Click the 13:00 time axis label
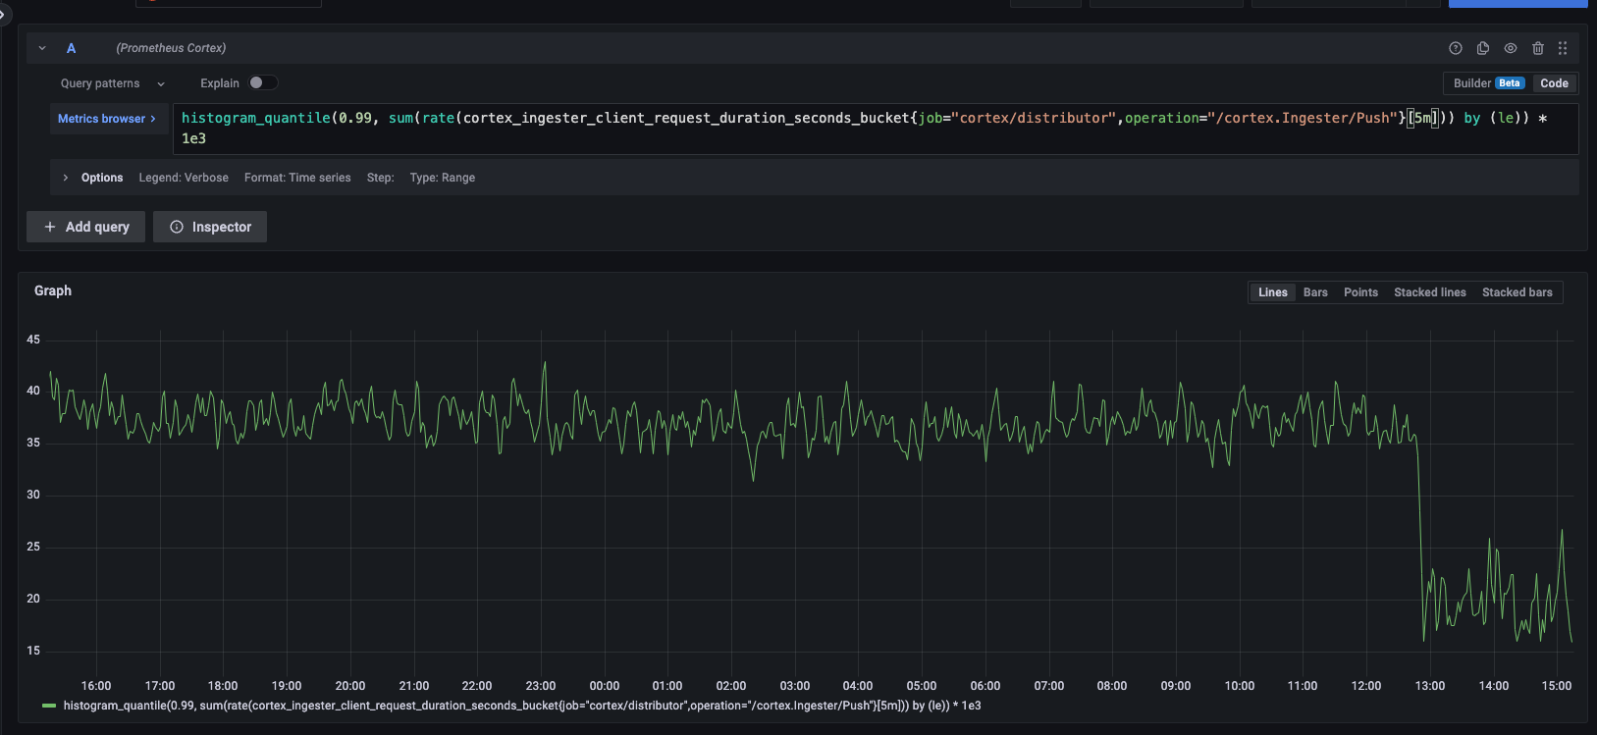The height and width of the screenshot is (735, 1597). coord(1430,686)
